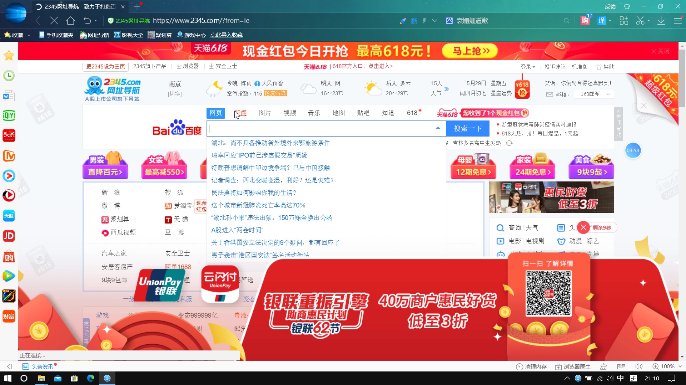
Task: Open Toutiao (头条) in the left sidebar
Action: pos(9,135)
